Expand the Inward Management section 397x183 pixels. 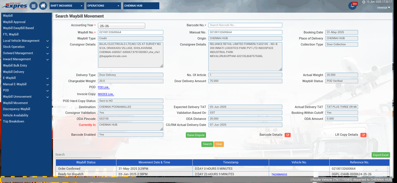click(x=26, y=59)
